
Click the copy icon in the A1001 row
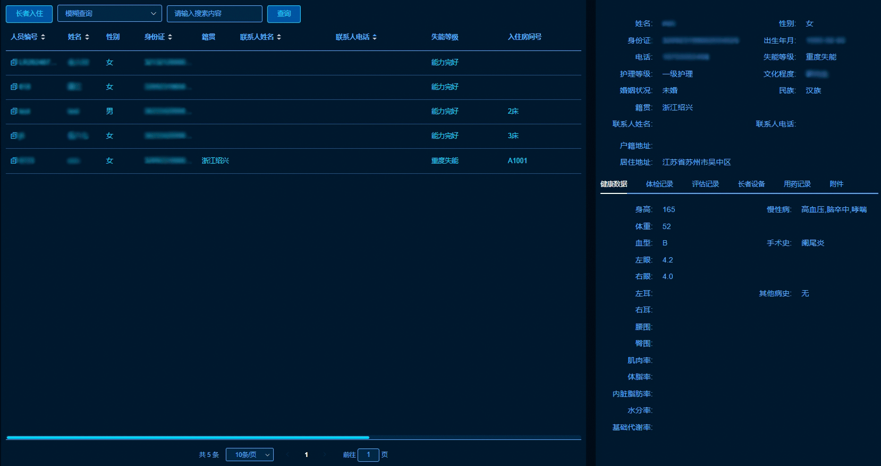point(14,160)
